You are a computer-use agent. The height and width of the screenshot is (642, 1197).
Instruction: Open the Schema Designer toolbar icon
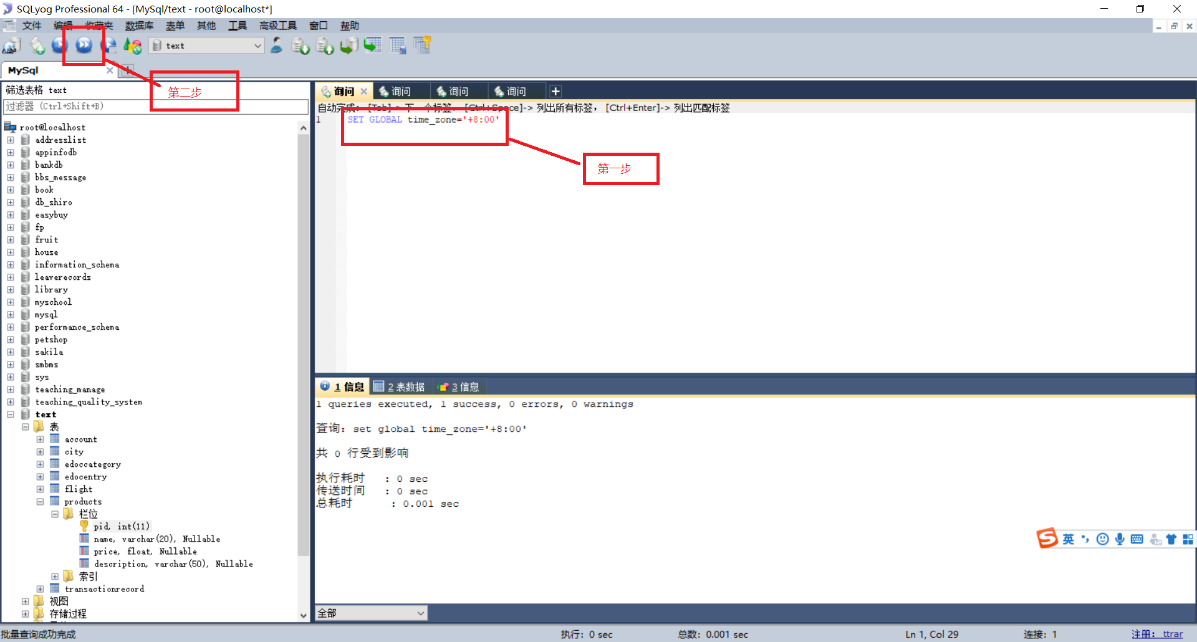[x=422, y=46]
